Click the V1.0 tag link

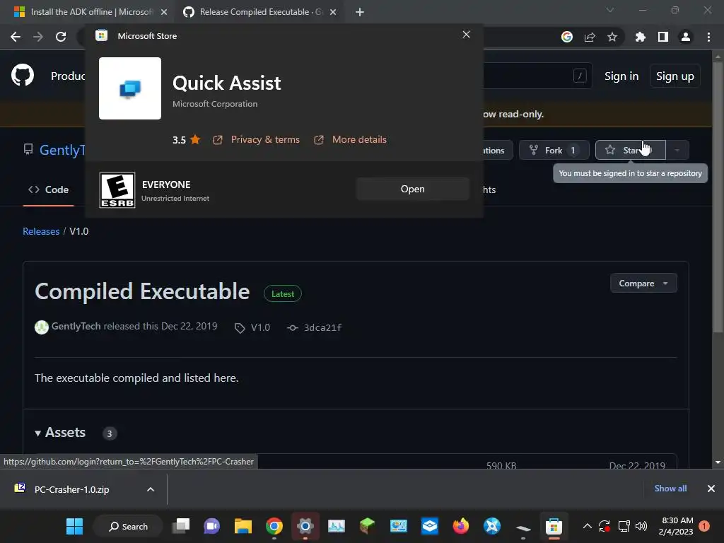(260, 328)
